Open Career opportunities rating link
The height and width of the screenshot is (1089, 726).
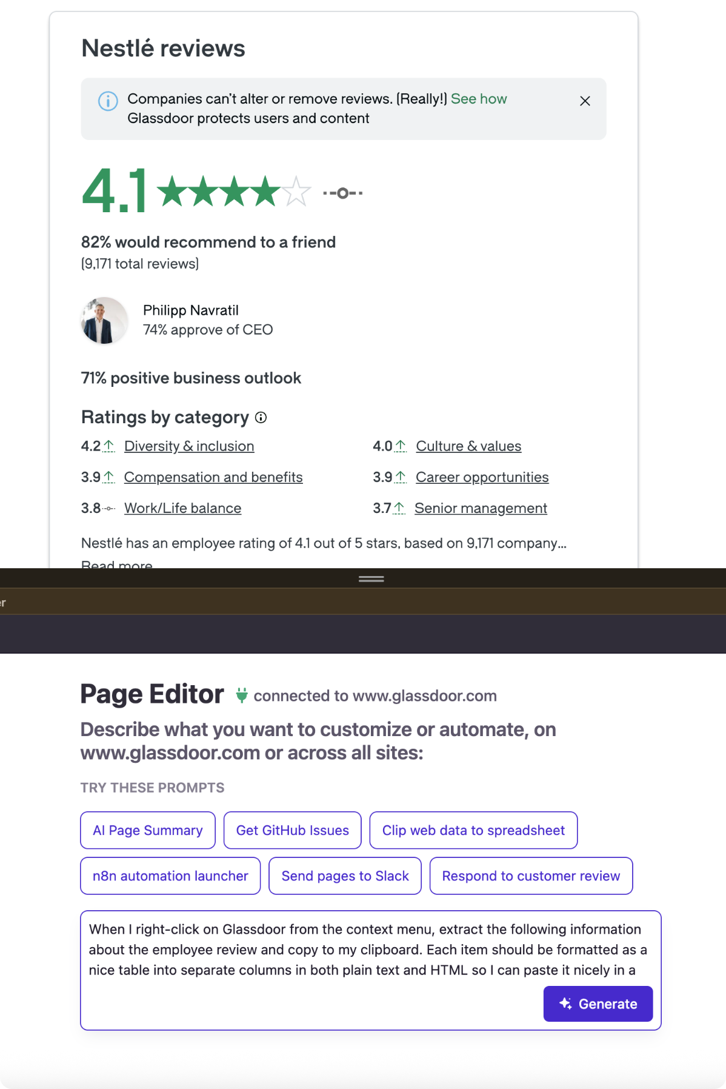tap(482, 477)
